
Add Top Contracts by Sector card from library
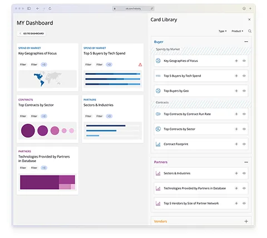tap(236, 129)
